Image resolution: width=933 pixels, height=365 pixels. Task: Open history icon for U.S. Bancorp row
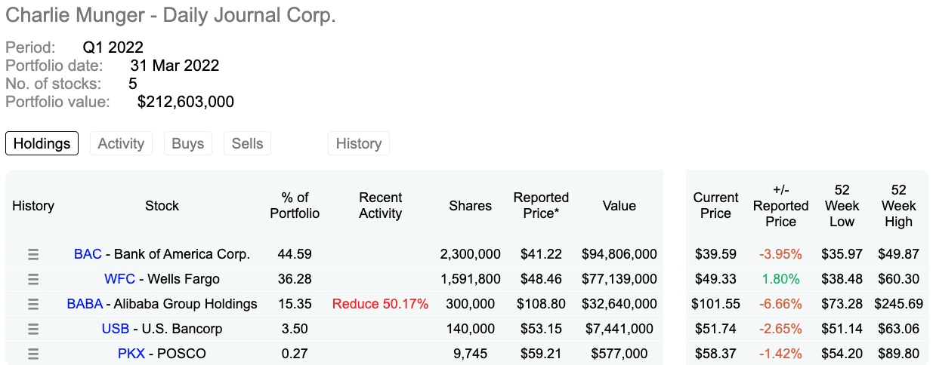coord(33,329)
